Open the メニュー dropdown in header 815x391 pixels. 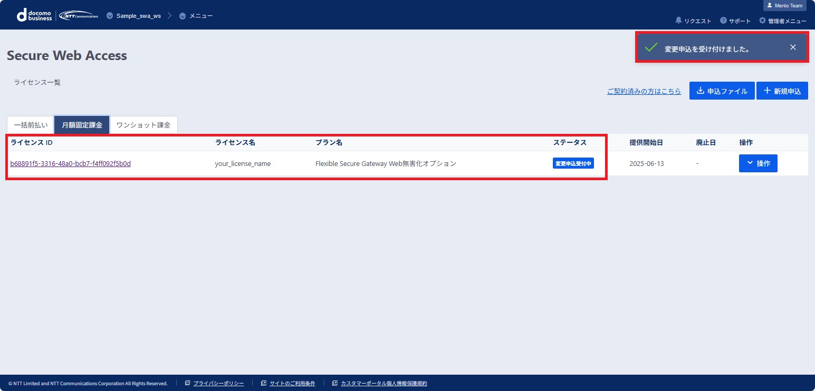(x=196, y=16)
